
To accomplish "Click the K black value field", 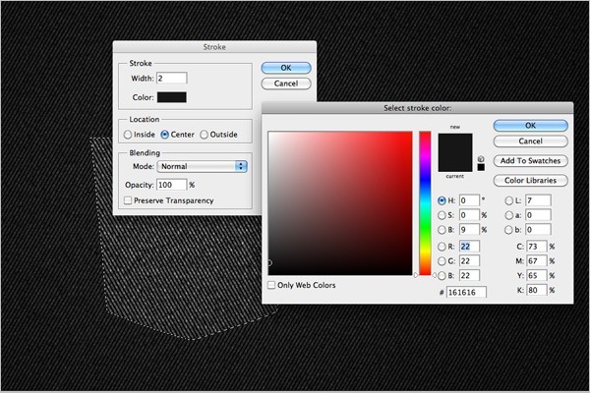I will click(x=537, y=290).
